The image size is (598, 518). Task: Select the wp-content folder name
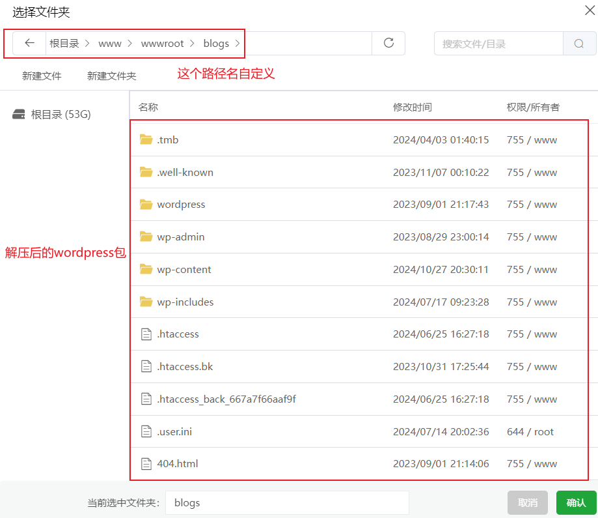pyautogui.click(x=184, y=270)
